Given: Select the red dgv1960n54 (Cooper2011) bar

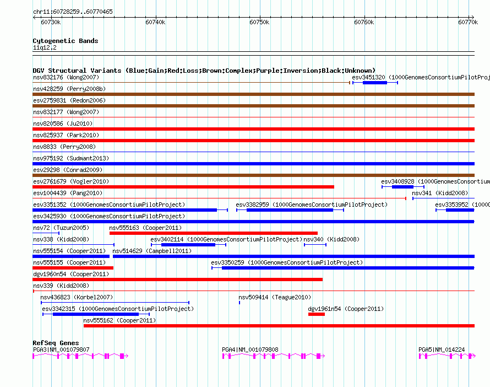Looking at the screenshot, I should (x=177, y=279).
